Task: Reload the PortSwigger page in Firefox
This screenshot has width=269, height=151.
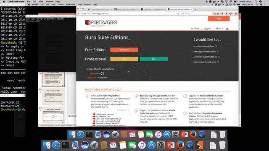Action: tap(178, 14)
